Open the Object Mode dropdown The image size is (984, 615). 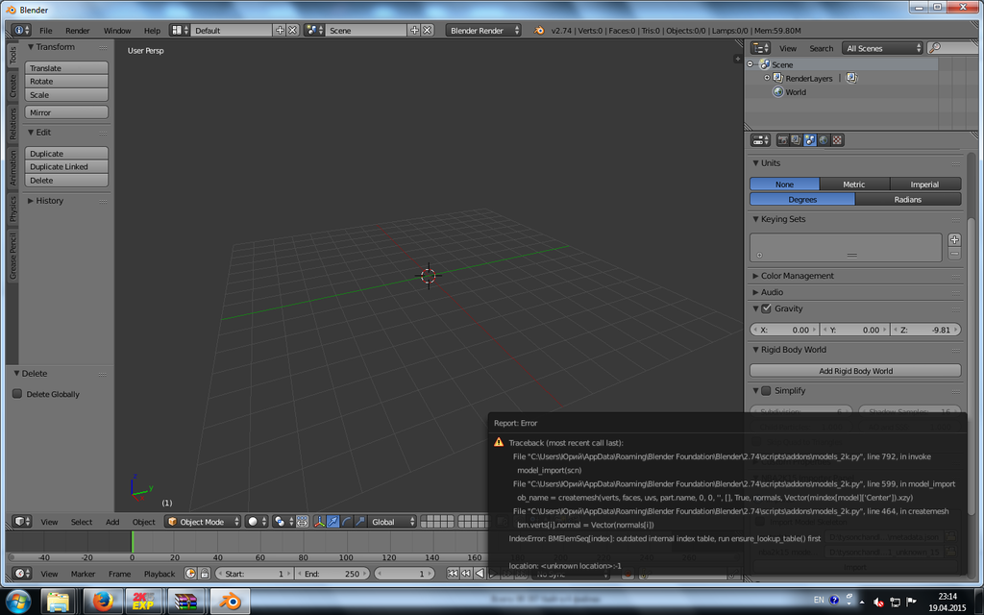[x=203, y=522]
